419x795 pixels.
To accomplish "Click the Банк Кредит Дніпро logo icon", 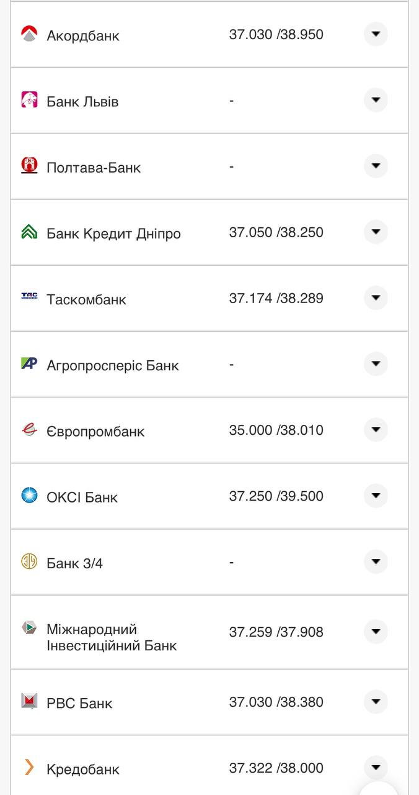I will [x=29, y=232].
